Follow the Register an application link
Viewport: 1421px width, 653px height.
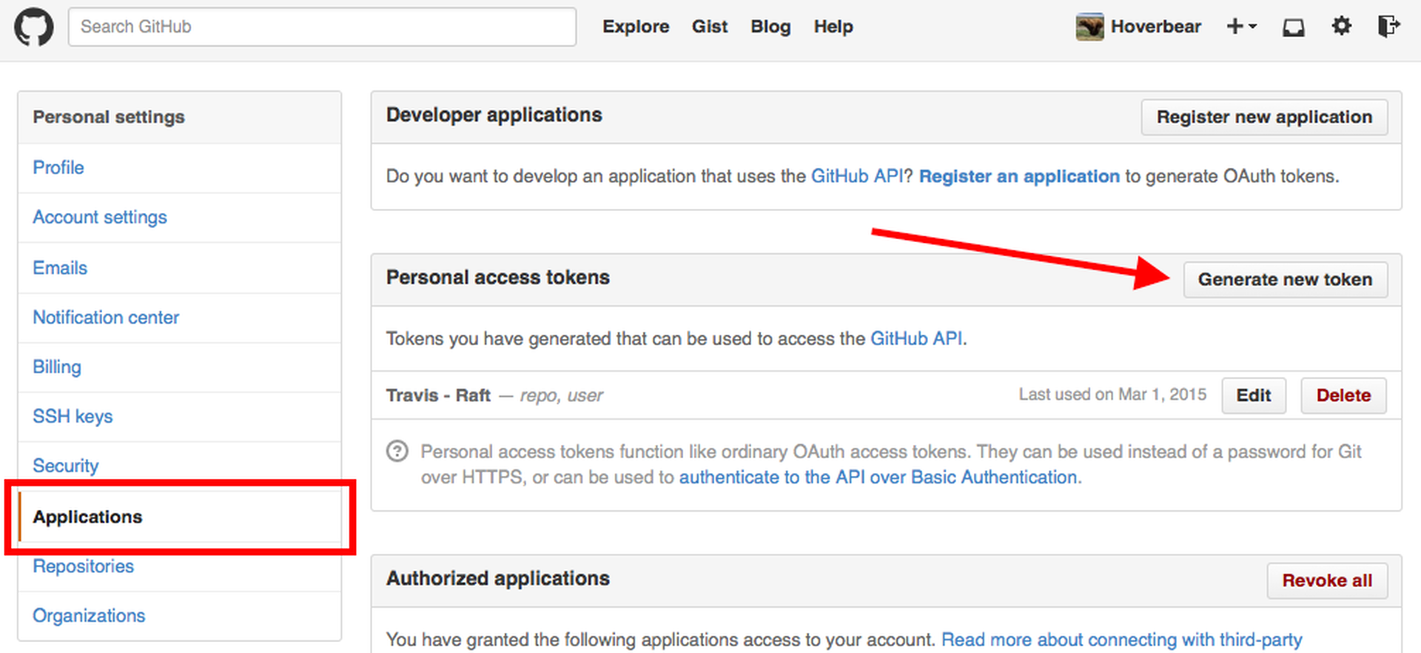[1018, 176]
